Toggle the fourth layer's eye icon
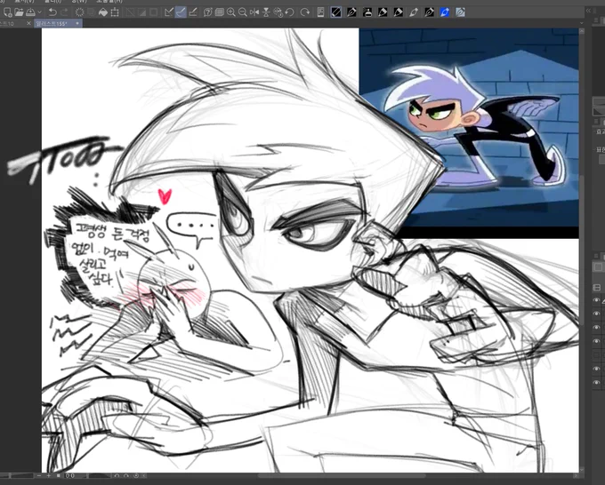This screenshot has height=485, width=605. (596, 341)
